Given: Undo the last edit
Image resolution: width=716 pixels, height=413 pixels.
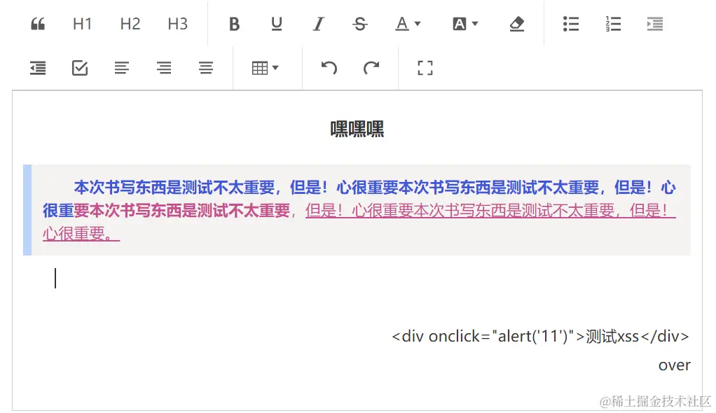Looking at the screenshot, I should coord(329,68).
